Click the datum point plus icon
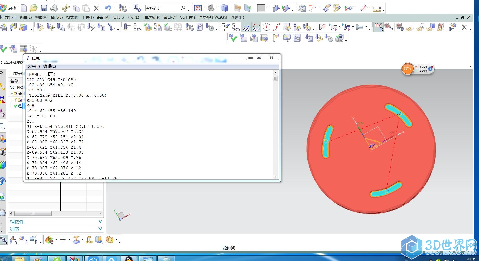The width and height of the screenshot is (479, 261). 63,239
